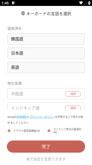Tap the Wi-Fi status icon
This screenshot has width=92, height=165.
point(81,3)
